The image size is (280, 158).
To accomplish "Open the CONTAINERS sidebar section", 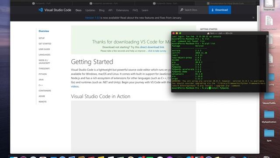I will pos(45,91).
